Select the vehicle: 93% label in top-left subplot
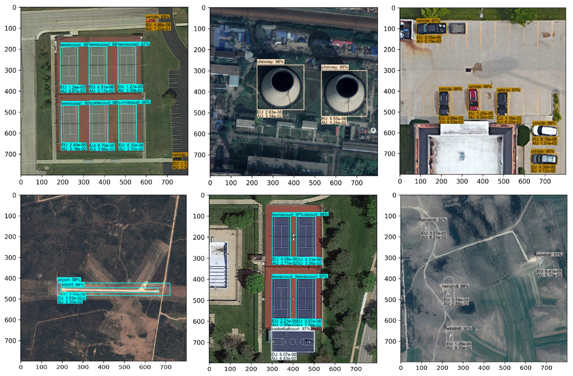The image size is (573, 376). pos(159,17)
